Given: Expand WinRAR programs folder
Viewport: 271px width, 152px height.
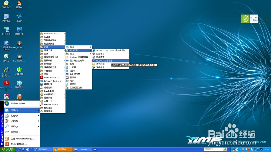Looking at the screenshot, I should [x=53, y=37].
